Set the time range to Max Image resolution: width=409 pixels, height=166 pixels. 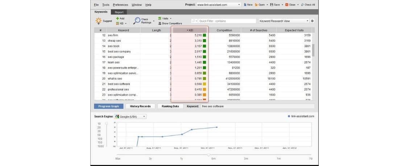point(118,158)
